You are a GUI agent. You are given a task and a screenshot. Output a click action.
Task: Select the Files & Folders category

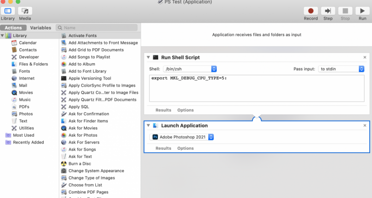33,64
